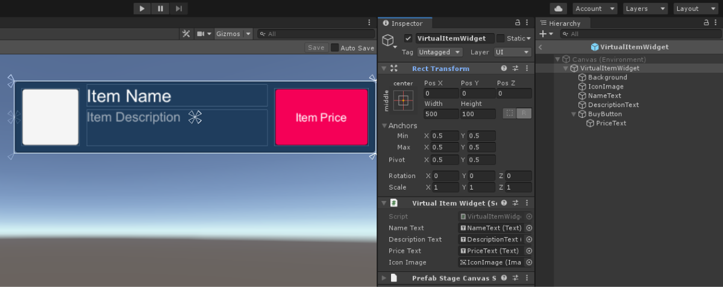Click the anchor presets icon
Screen dimensions: 723x287
click(x=403, y=100)
